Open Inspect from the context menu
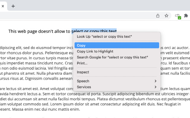Screen dimensions: 190x118 pyautogui.click(x=117, y=72)
